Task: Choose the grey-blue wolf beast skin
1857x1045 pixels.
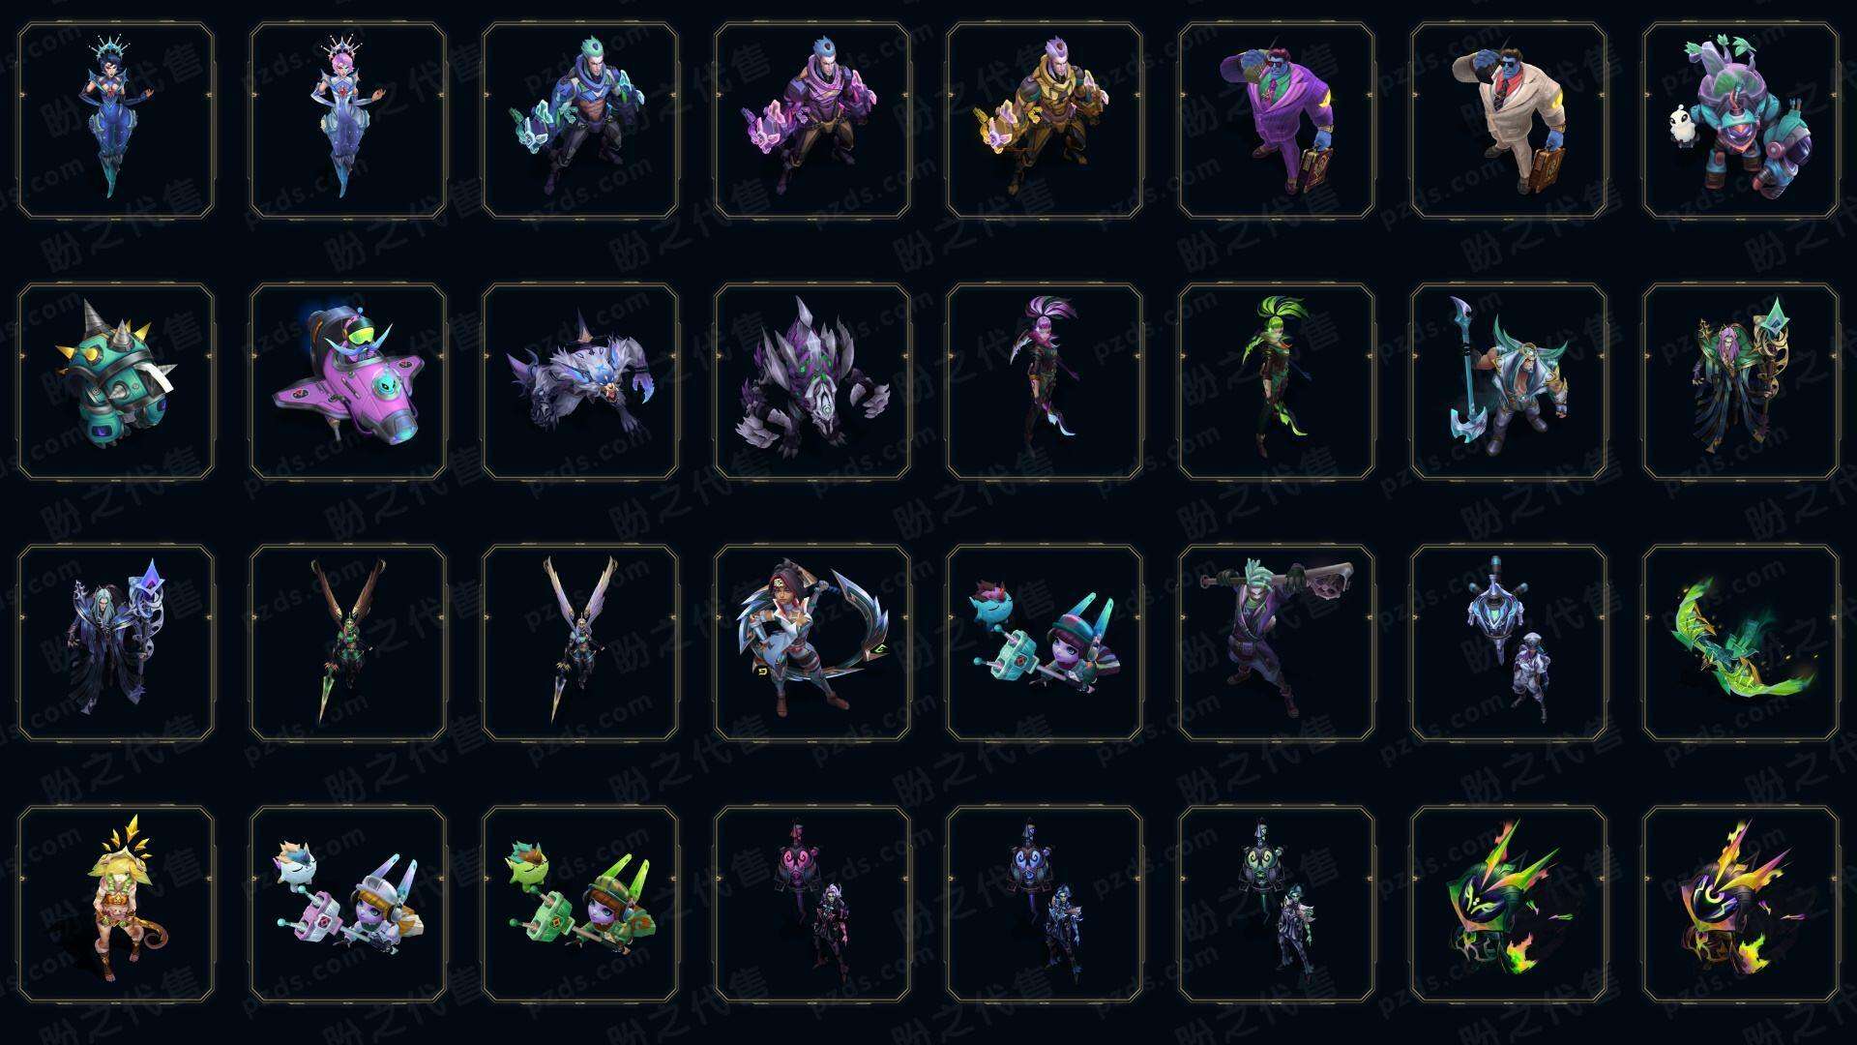Action: (x=580, y=381)
